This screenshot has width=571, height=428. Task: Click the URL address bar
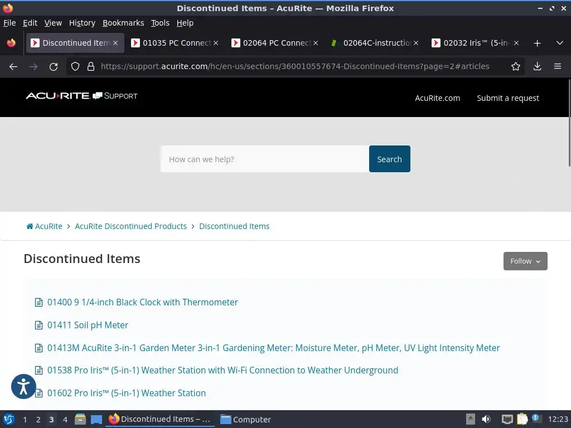[295, 66]
